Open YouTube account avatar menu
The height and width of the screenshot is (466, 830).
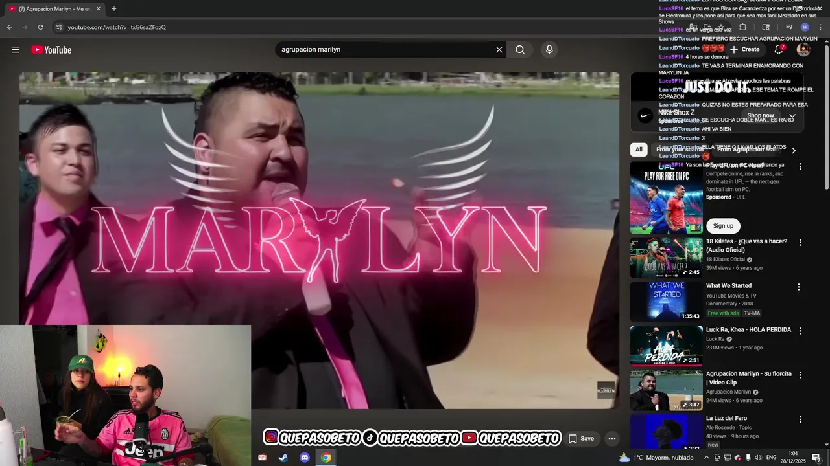[x=803, y=49]
